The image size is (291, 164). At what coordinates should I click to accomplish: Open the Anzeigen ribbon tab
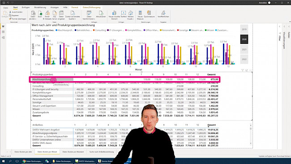(55, 8)
